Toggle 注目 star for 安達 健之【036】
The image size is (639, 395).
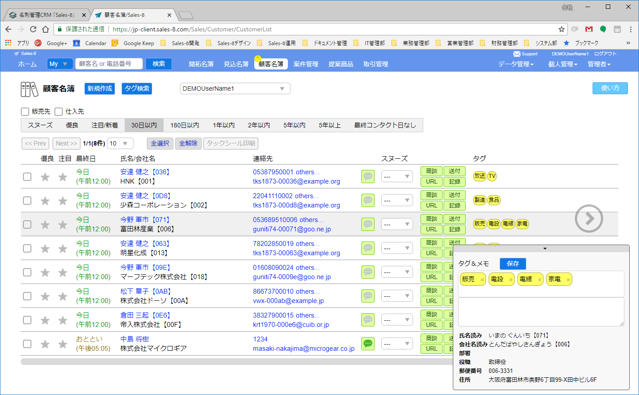click(63, 177)
